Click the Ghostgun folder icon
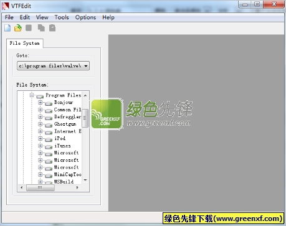This screenshot has height=226, width=286. tap(49, 125)
